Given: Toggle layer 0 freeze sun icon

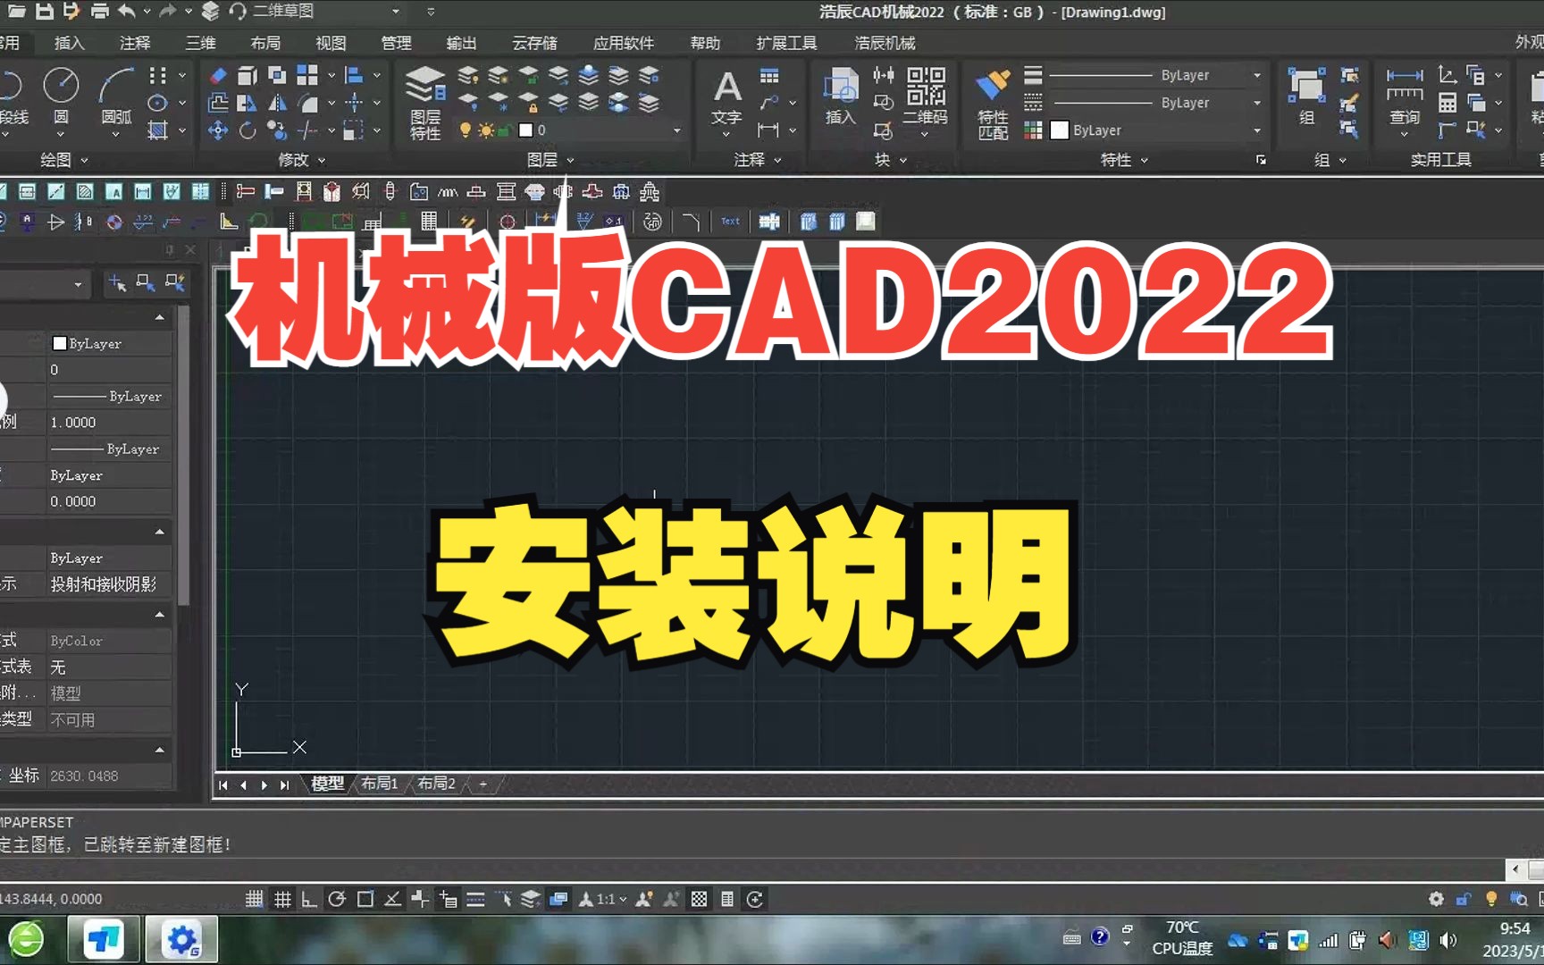Looking at the screenshot, I should 486,130.
